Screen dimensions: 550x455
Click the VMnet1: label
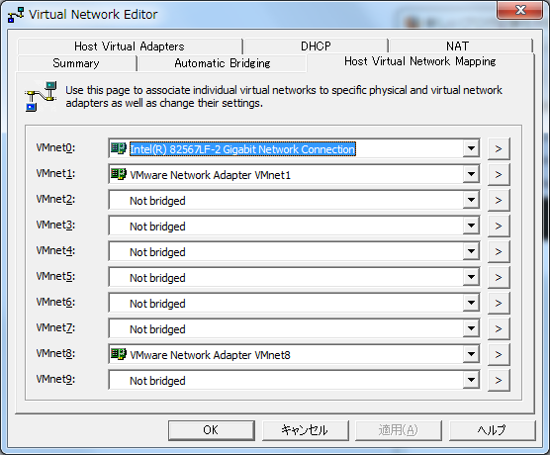pos(55,173)
